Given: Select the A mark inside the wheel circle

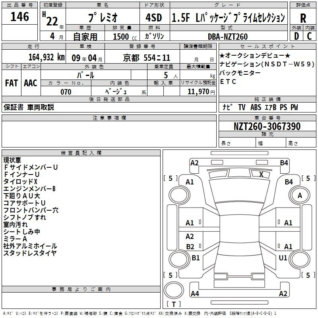Looking at the screenshot, I should pos(300,196).
